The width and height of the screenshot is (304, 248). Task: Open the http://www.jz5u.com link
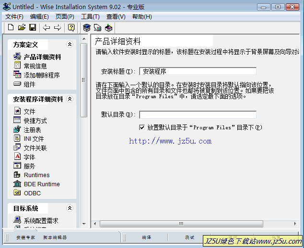tap(170, 141)
